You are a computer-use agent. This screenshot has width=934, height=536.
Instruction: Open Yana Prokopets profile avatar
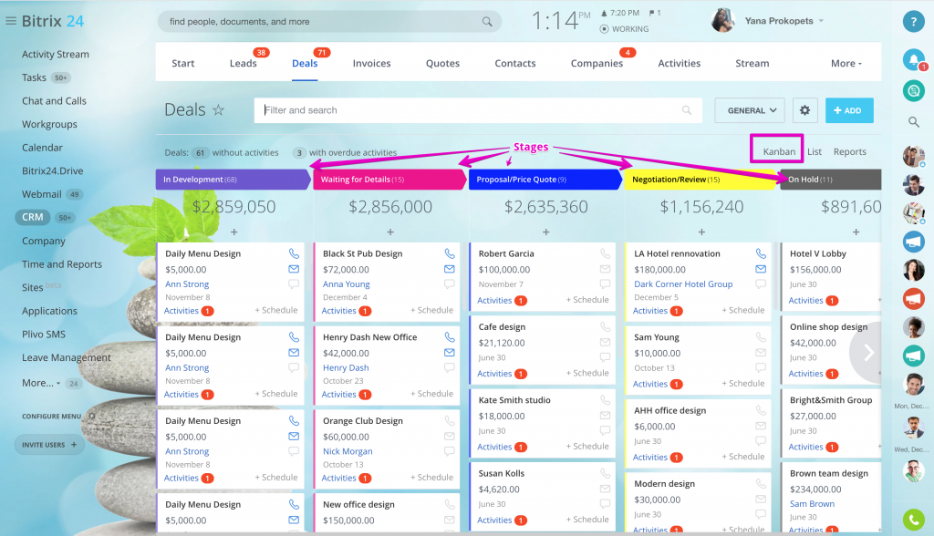pyautogui.click(x=723, y=20)
